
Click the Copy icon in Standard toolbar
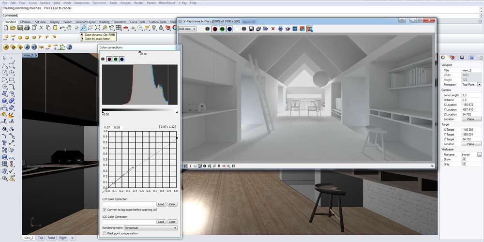[48, 28]
